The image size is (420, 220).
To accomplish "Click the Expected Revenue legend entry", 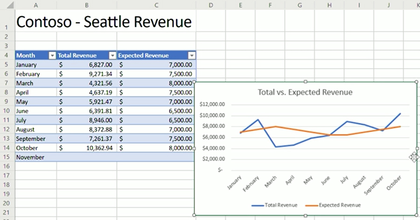I will [332, 205].
